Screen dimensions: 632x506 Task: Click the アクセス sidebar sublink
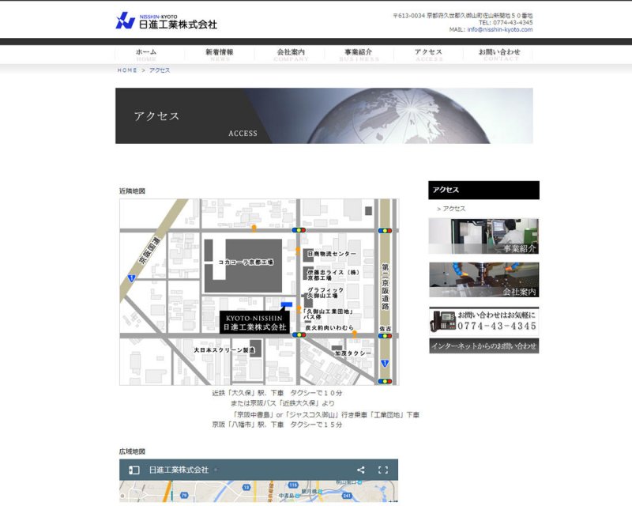click(x=454, y=209)
